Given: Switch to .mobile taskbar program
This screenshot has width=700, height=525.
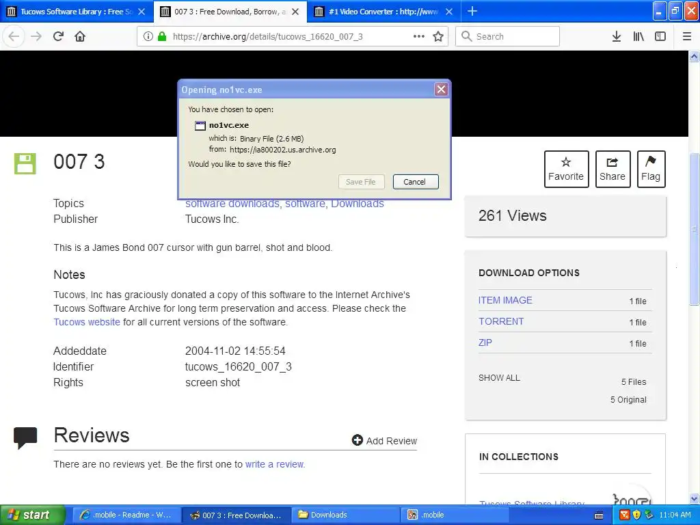Looking at the screenshot, I should (455, 515).
